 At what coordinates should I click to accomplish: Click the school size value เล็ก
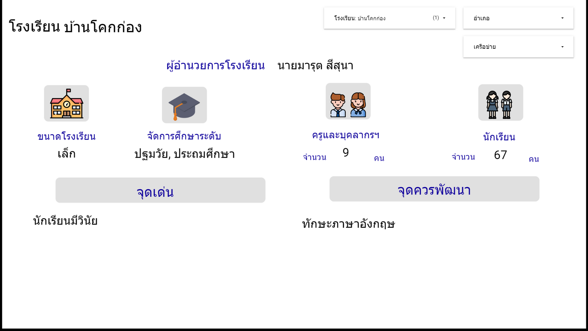pyautogui.click(x=66, y=154)
